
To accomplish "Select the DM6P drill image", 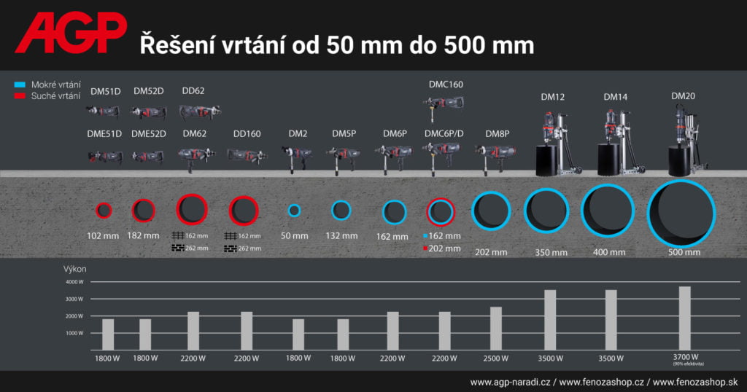I will [393, 159].
